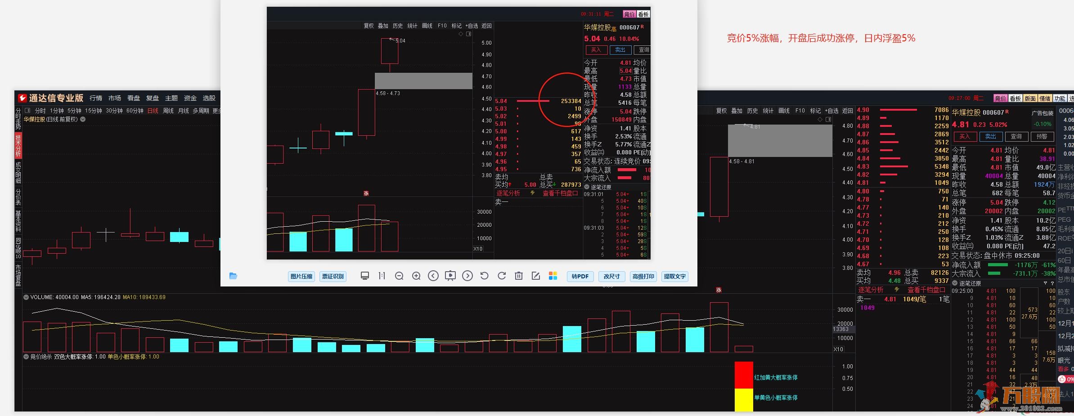Click the fullscreen monitor icon in image viewer
This screenshot has height=416, width=1074.
coord(365,276)
